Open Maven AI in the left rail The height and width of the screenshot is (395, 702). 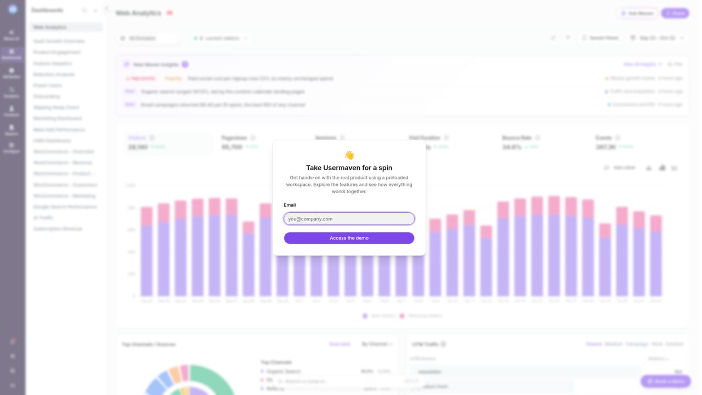pyautogui.click(x=12, y=35)
